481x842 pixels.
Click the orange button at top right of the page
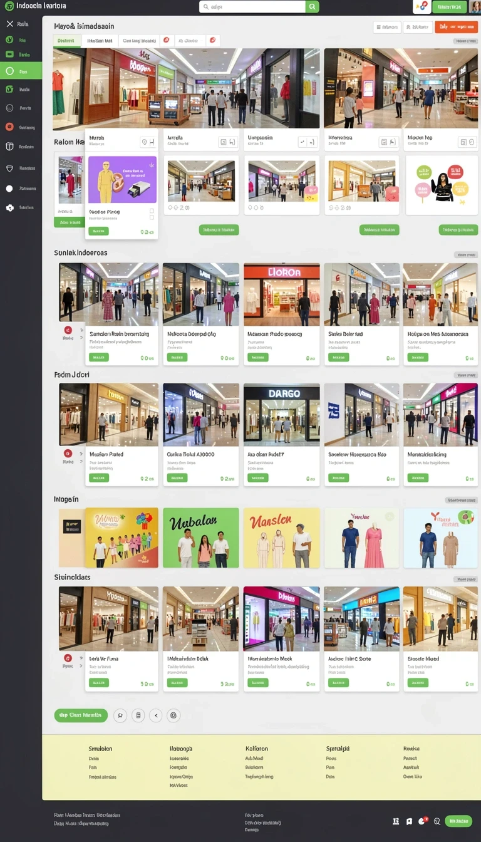[456, 27]
